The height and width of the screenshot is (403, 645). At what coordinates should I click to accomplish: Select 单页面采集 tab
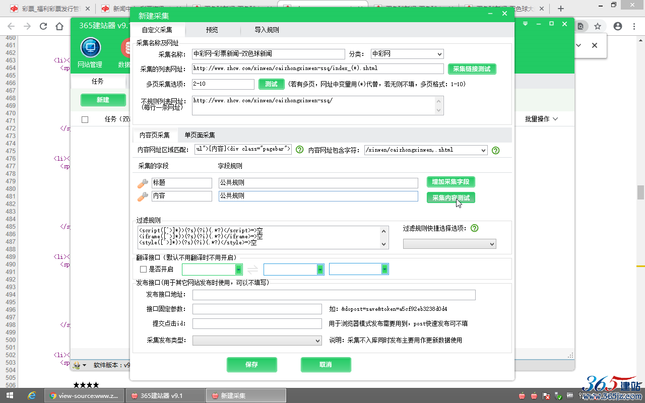[200, 135]
